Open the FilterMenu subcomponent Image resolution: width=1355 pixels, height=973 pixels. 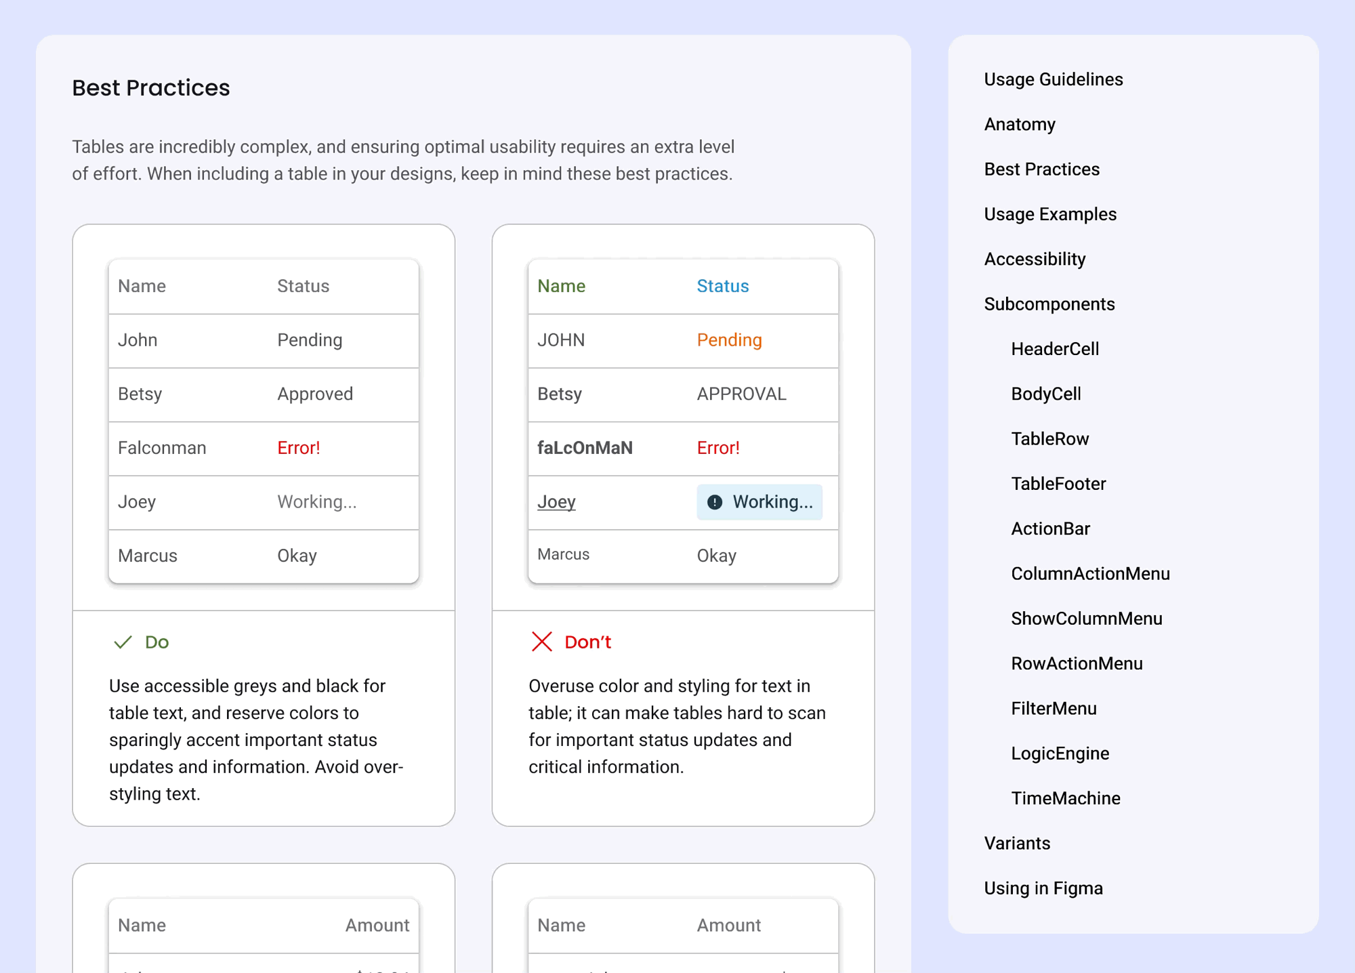coord(1054,708)
